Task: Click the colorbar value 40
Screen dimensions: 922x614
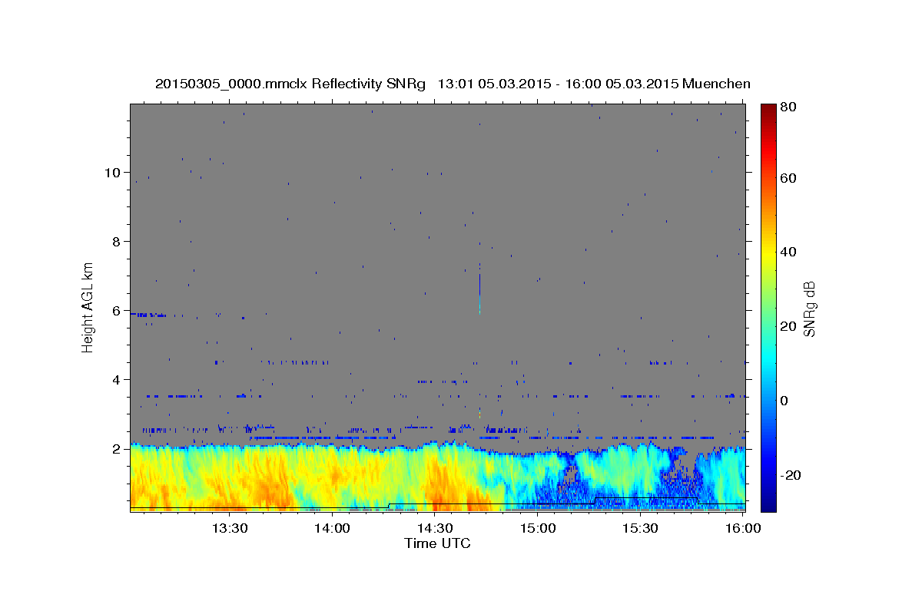Action: 788,252
